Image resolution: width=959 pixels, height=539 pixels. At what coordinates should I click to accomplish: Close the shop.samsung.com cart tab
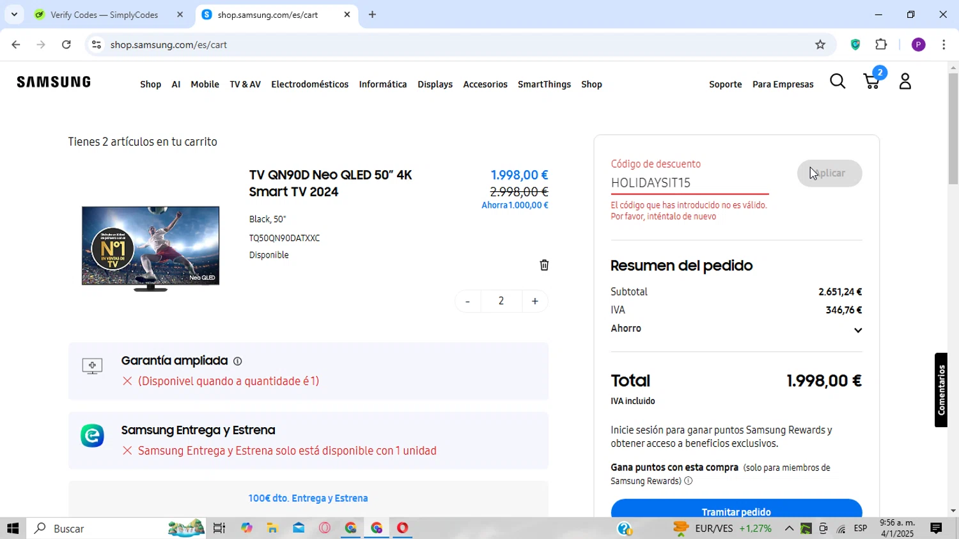point(347,15)
